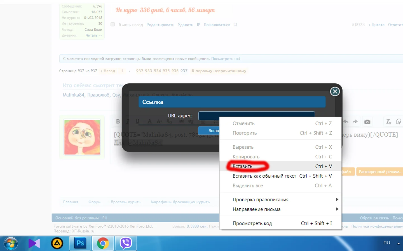Launch Chrome from the taskbar

[x=103, y=243]
